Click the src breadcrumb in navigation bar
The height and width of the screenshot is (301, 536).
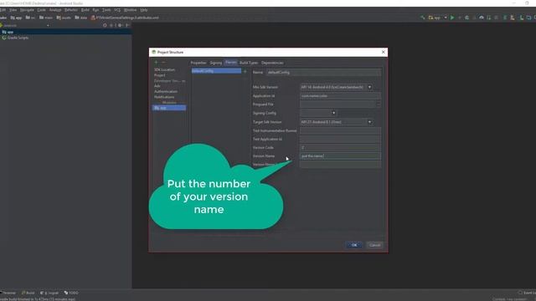30,18
